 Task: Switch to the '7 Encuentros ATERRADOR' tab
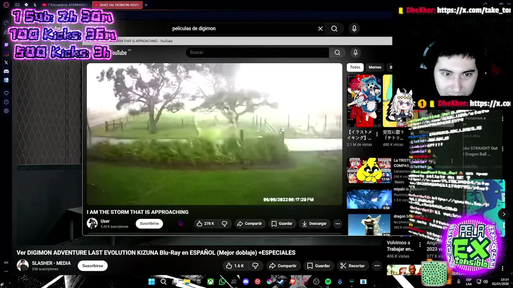[65, 5]
